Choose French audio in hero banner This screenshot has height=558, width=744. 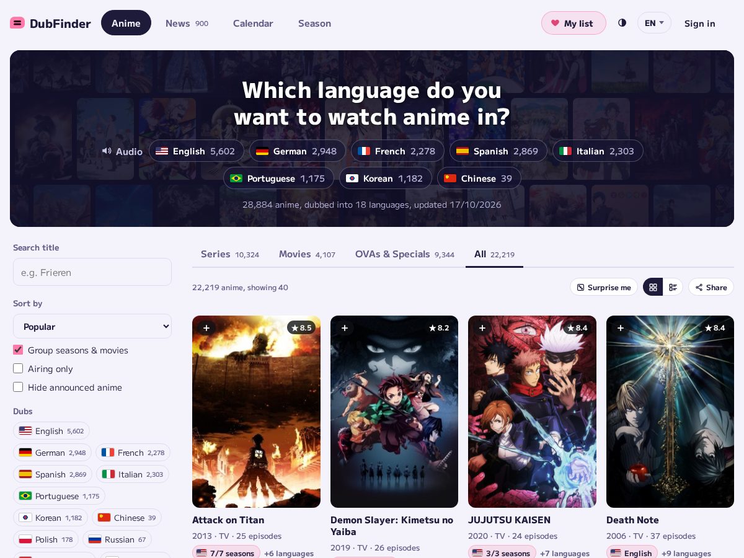pos(397,151)
